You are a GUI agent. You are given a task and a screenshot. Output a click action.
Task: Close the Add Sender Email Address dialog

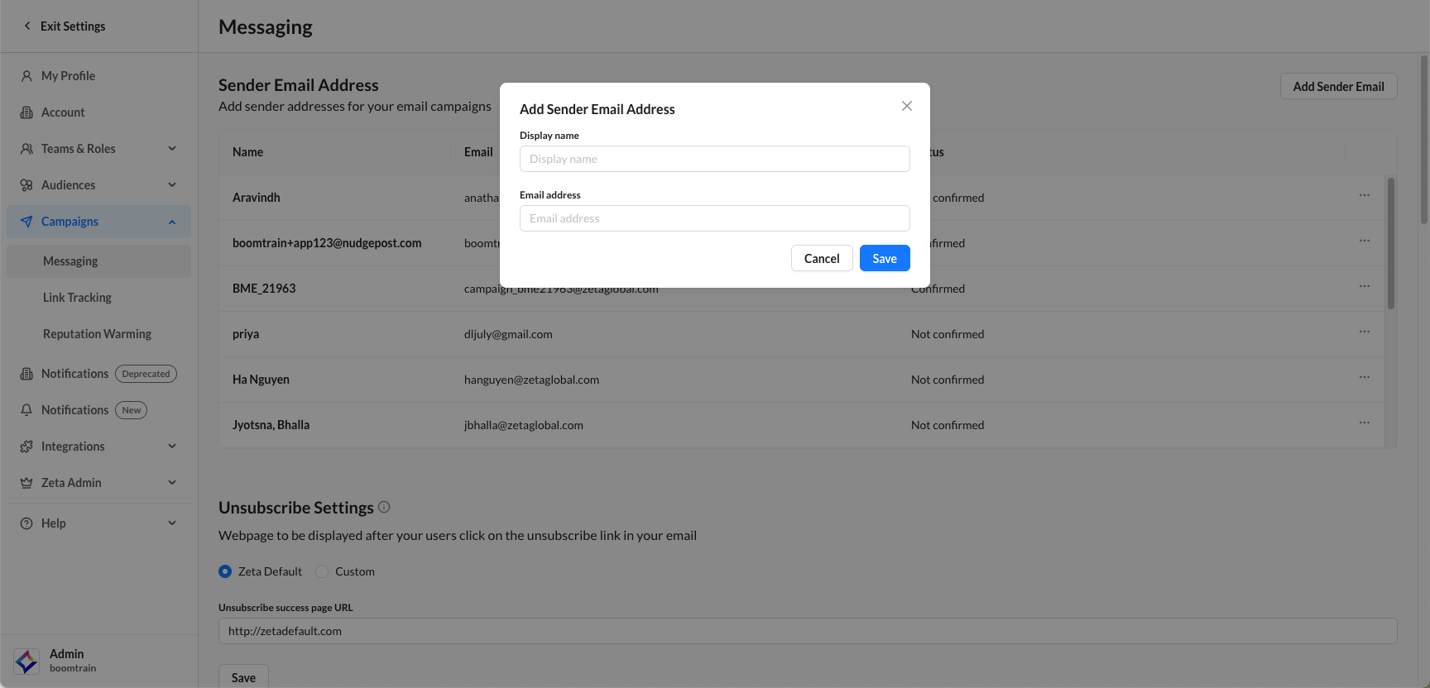click(x=907, y=106)
